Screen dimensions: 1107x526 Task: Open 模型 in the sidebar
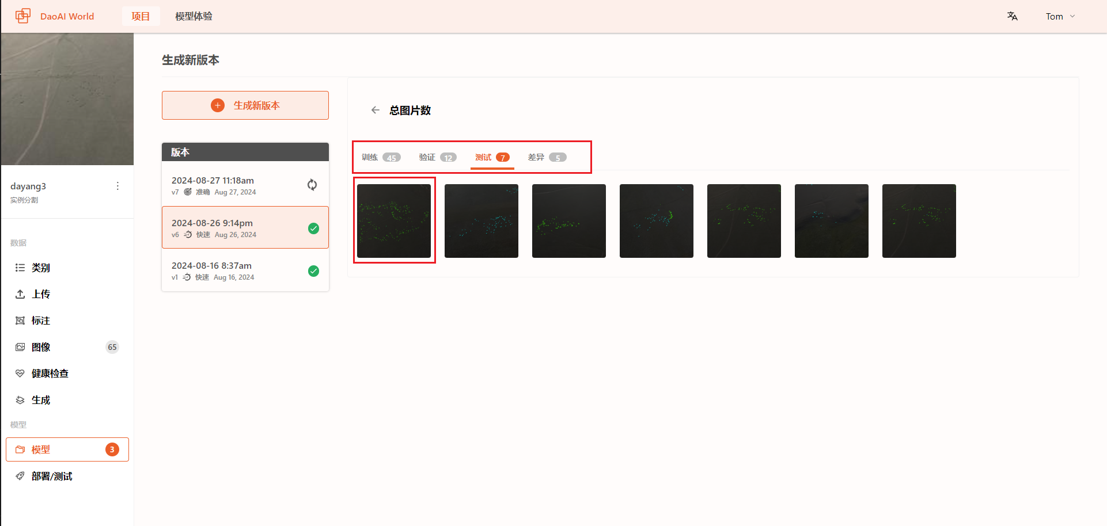67,449
